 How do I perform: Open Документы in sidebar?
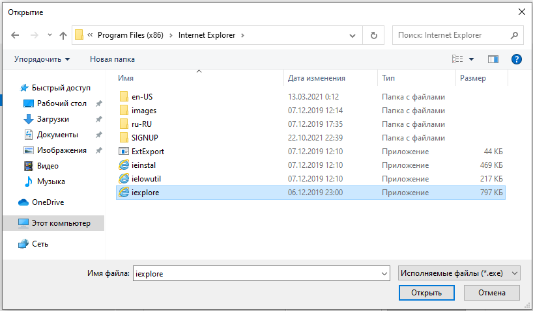(57, 135)
